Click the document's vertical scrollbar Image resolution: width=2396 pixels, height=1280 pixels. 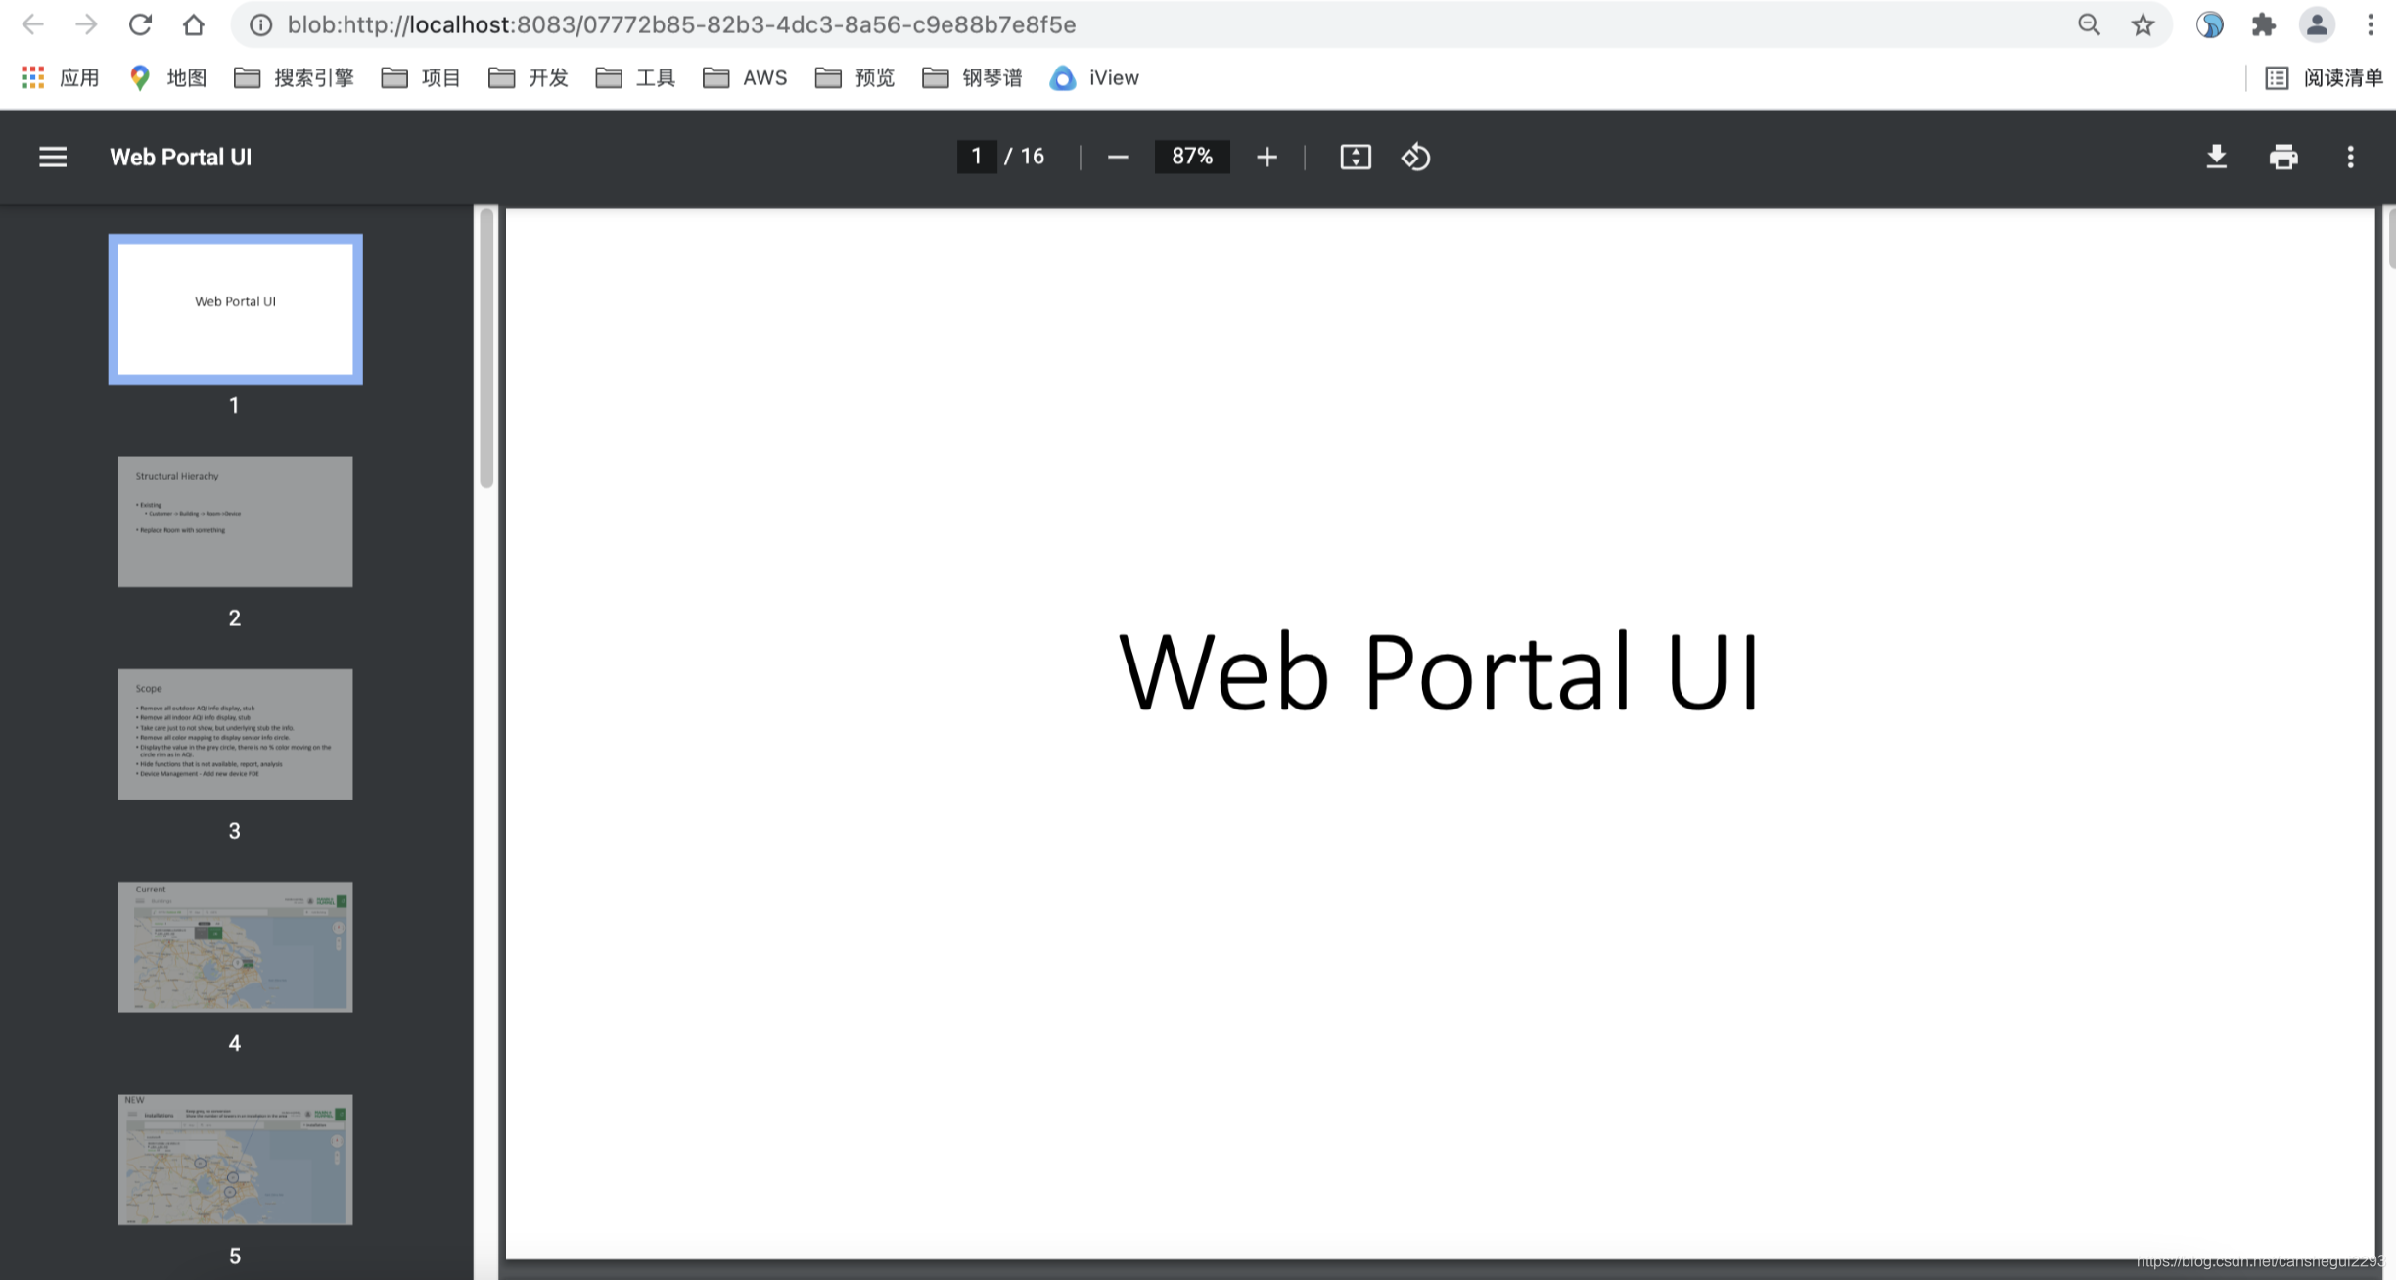(x=2390, y=237)
